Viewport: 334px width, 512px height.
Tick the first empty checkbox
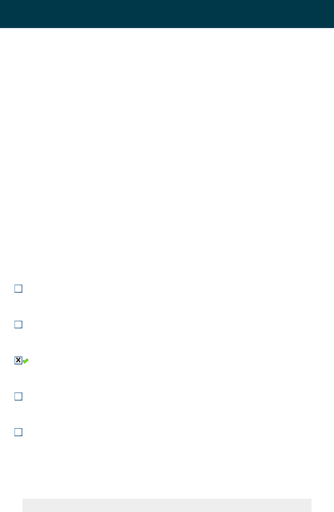[18, 288]
